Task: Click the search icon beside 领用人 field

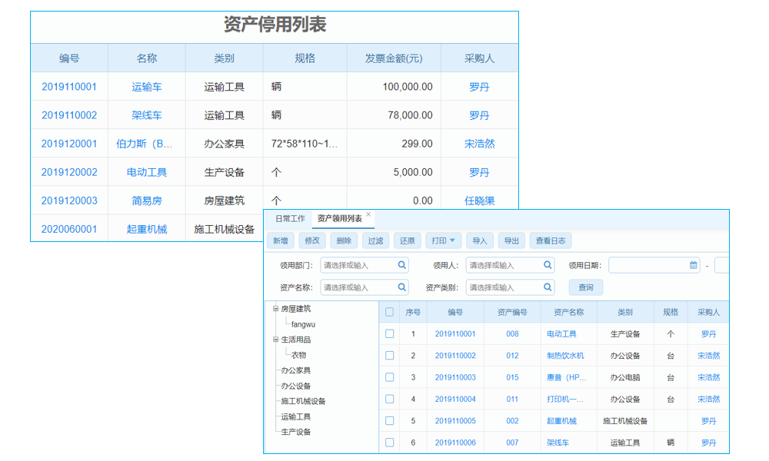Action: [548, 264]
